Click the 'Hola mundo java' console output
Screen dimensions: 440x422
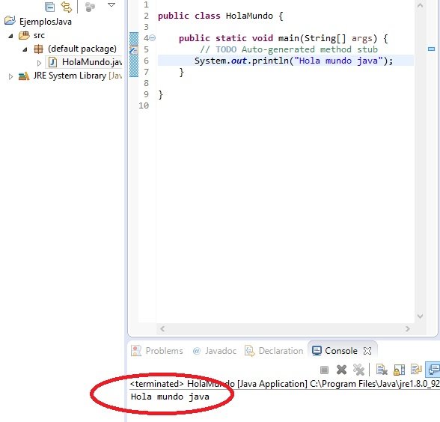click(x=170, y=397)
